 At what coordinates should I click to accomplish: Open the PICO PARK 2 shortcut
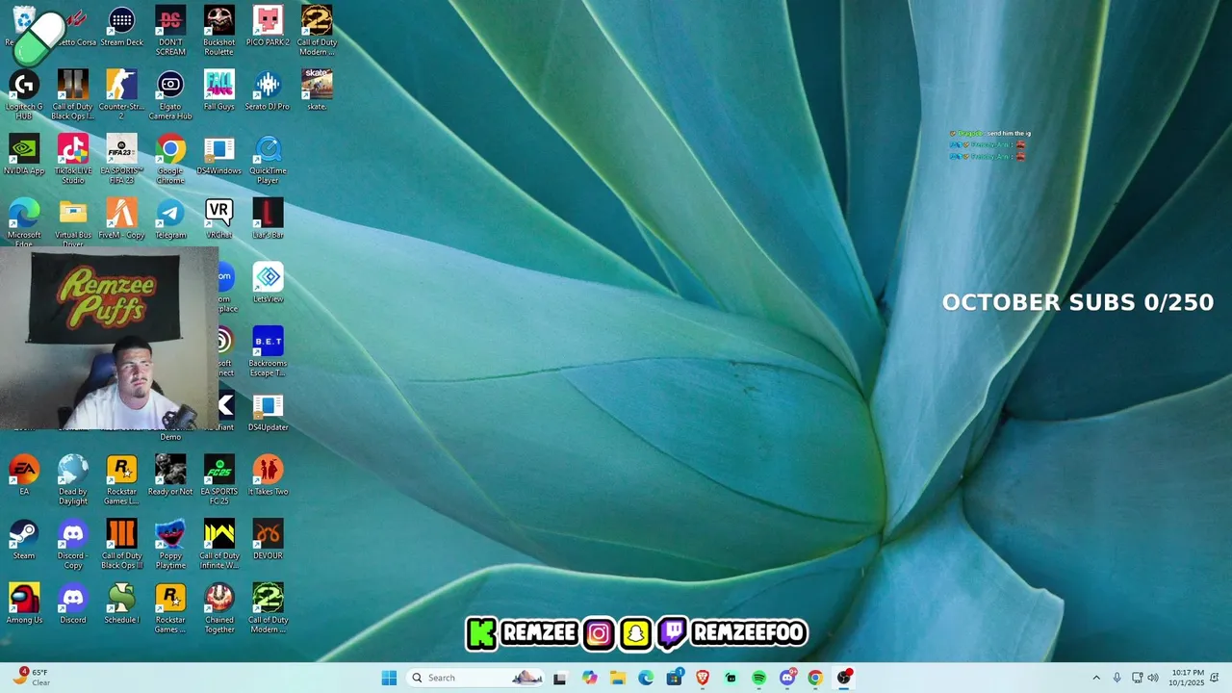tap(268, 28)
